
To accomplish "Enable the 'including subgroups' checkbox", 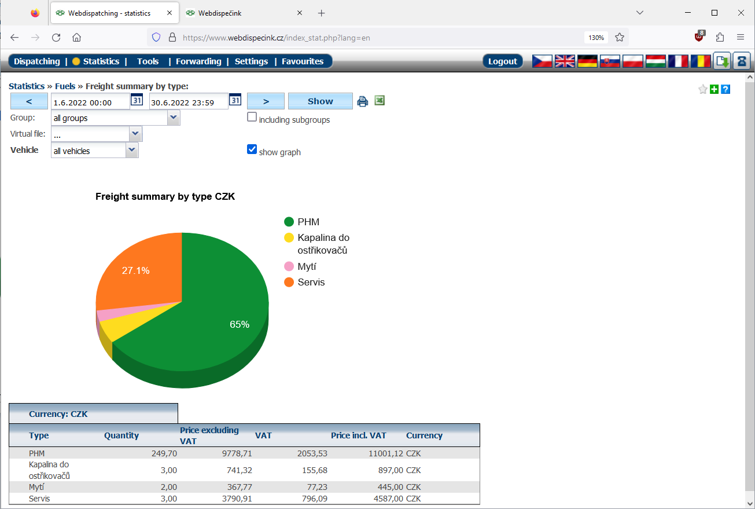I will tap(252, 116).
